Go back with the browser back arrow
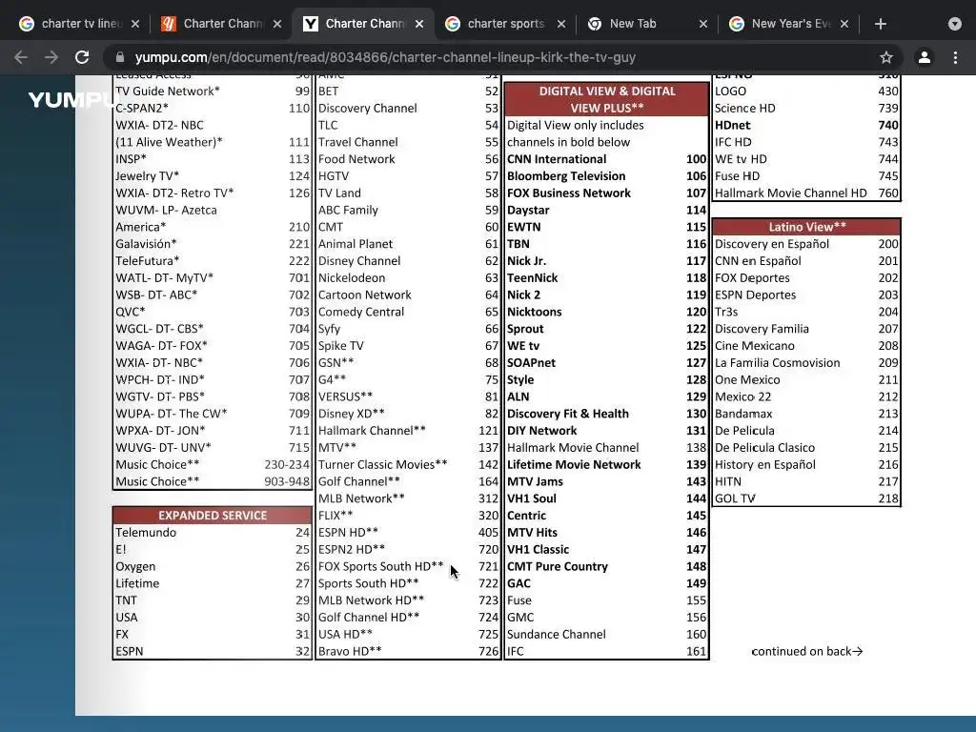Image resolution: width=976 pixels, height=732 pixels. point(21,57)
